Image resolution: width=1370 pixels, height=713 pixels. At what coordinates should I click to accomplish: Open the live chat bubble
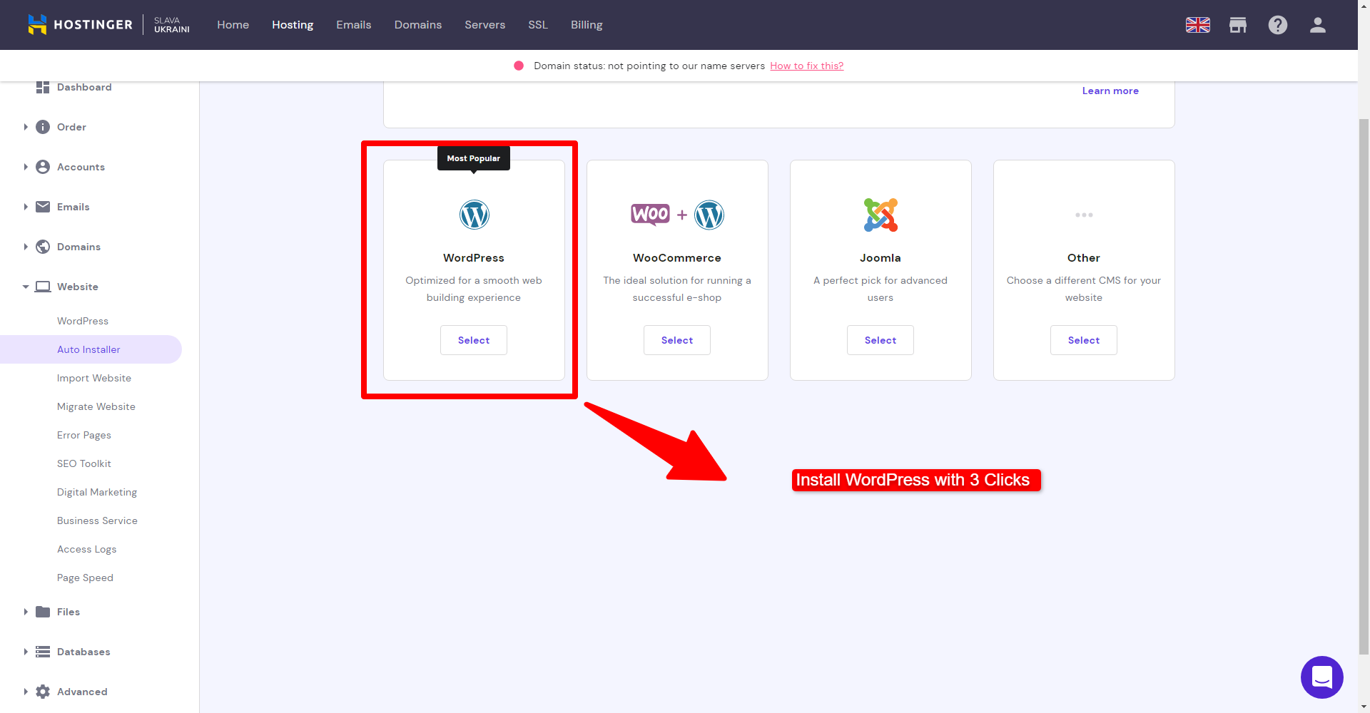coord(1322,677)
